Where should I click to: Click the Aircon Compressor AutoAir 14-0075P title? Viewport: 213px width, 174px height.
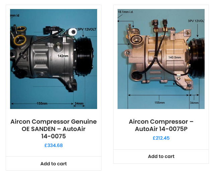(161, 125)
